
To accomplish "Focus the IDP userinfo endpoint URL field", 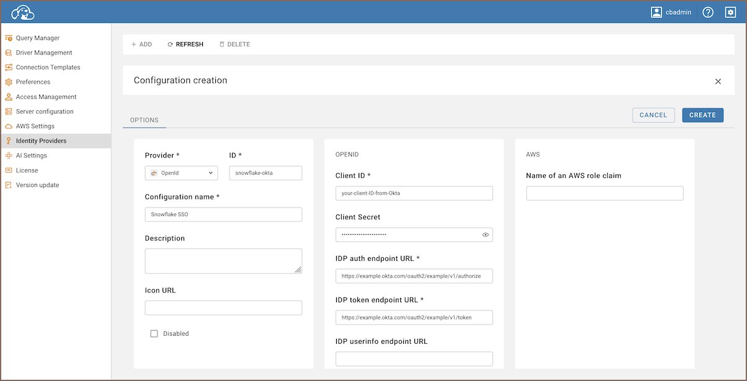I will coord(414,359).
